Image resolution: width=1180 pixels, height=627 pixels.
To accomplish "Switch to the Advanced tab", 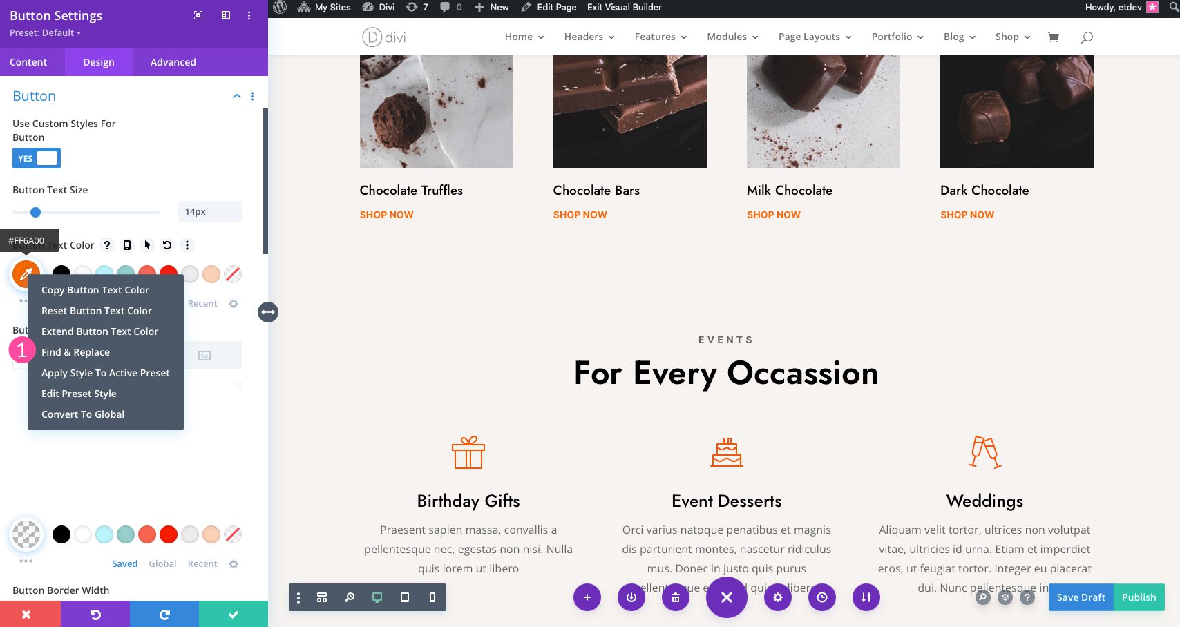I will [x=173, y=62].
